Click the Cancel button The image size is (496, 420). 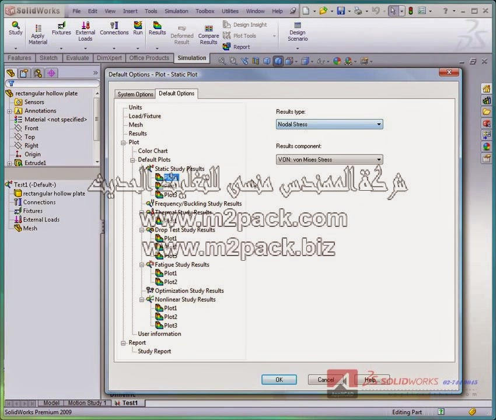(326, 380)
